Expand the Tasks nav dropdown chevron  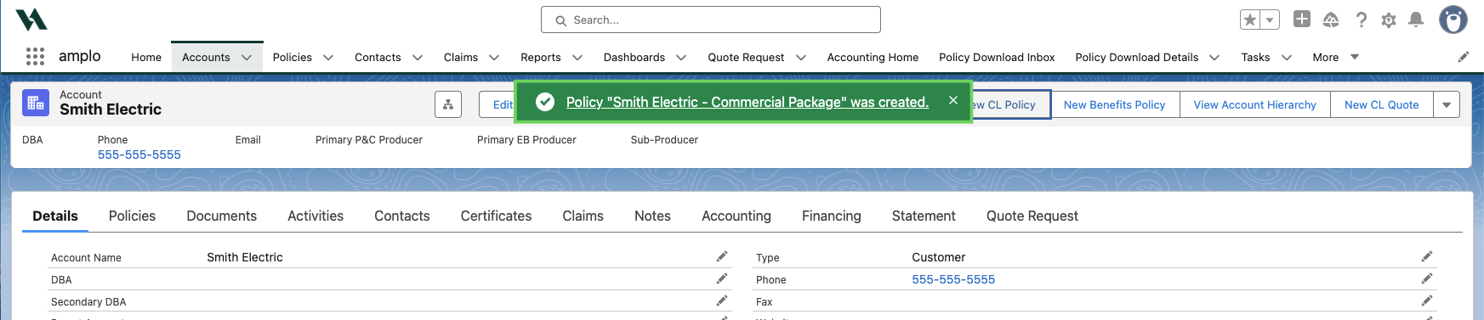click(1287, 58)
